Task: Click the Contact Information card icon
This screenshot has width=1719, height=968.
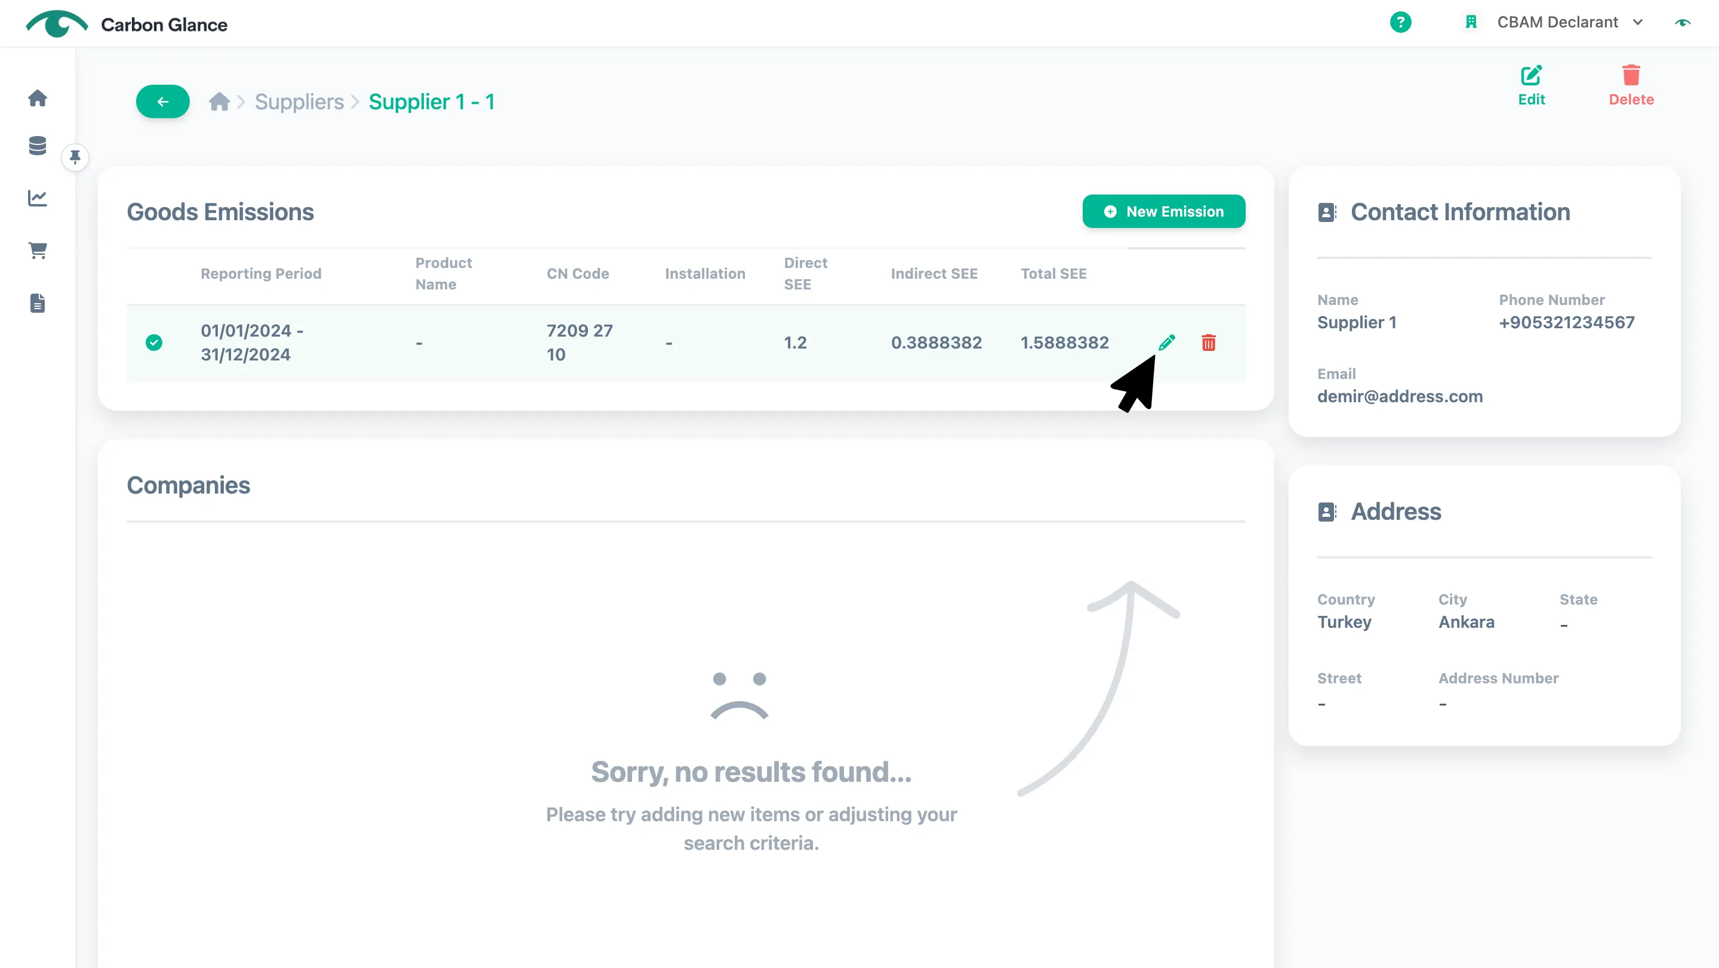Action: [1327, 212]
